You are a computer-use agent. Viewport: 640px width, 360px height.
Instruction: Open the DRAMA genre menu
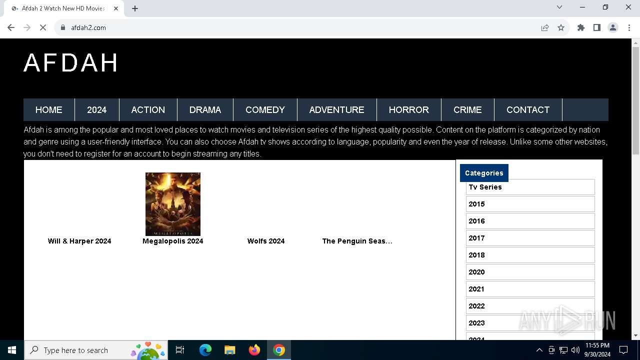(x=205, y=109)
